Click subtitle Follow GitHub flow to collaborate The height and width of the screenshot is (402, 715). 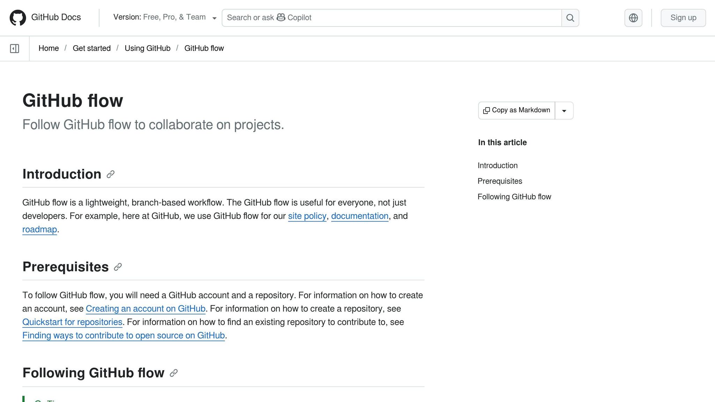[153, 125]
